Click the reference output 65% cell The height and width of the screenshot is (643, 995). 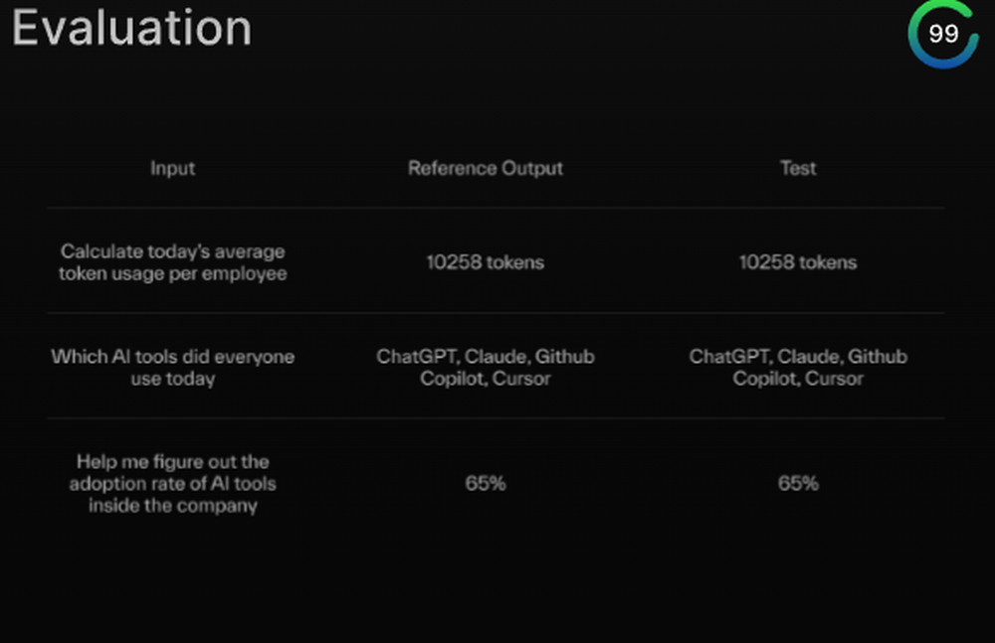[x=486, y=484]
